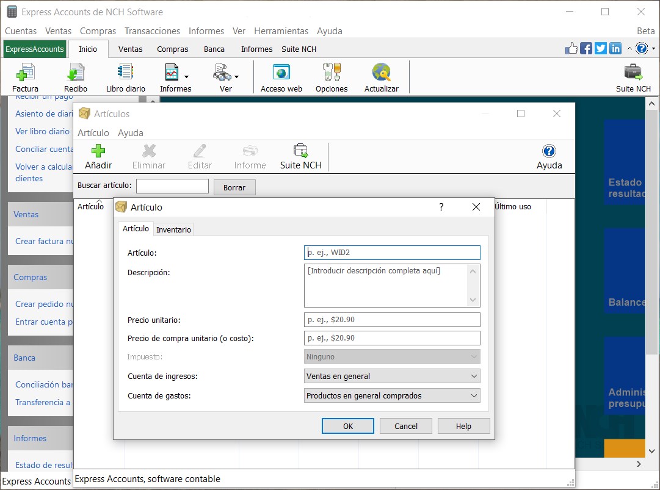Click the Buscar artículo search field
This screenshot has width=660, height=490.
click(172, 186)
